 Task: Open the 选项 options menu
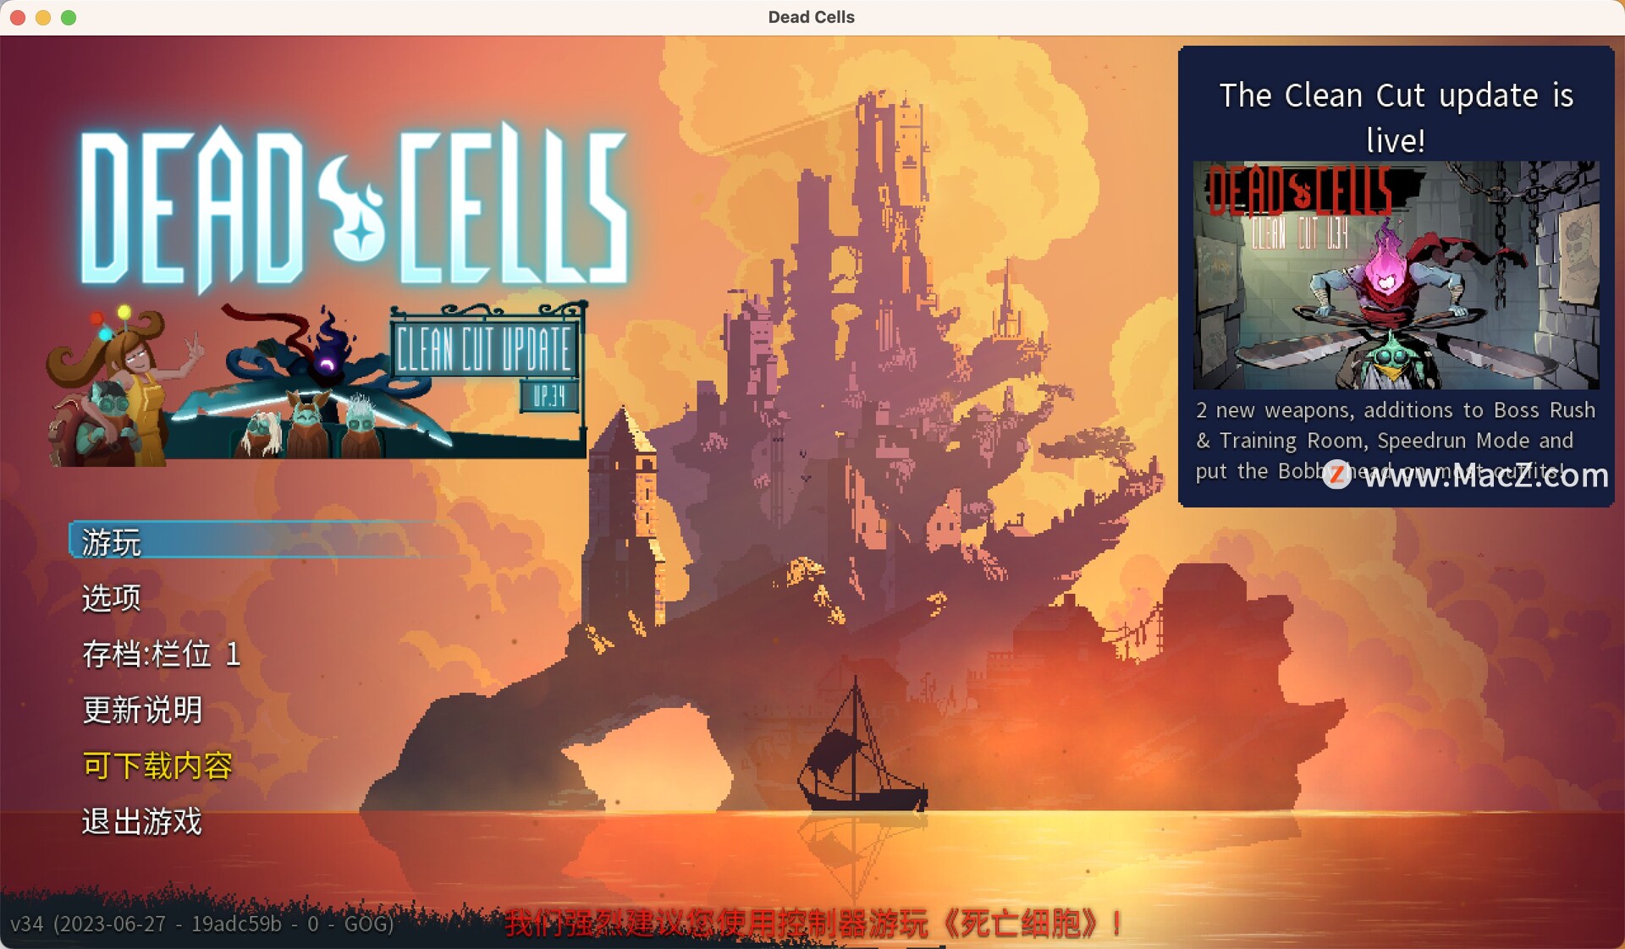pyautogui.click(x=112, y=598)
